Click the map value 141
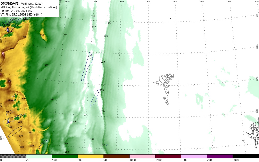This screenshot has width=259, height=162. [110, 23]
